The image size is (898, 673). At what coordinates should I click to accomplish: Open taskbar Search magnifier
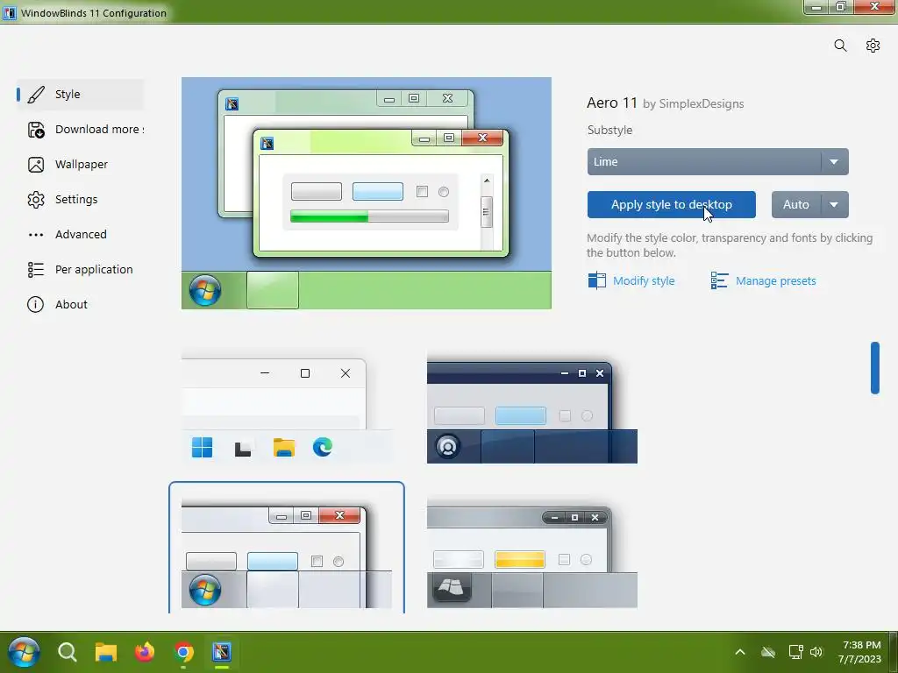[x=67, y=652]
